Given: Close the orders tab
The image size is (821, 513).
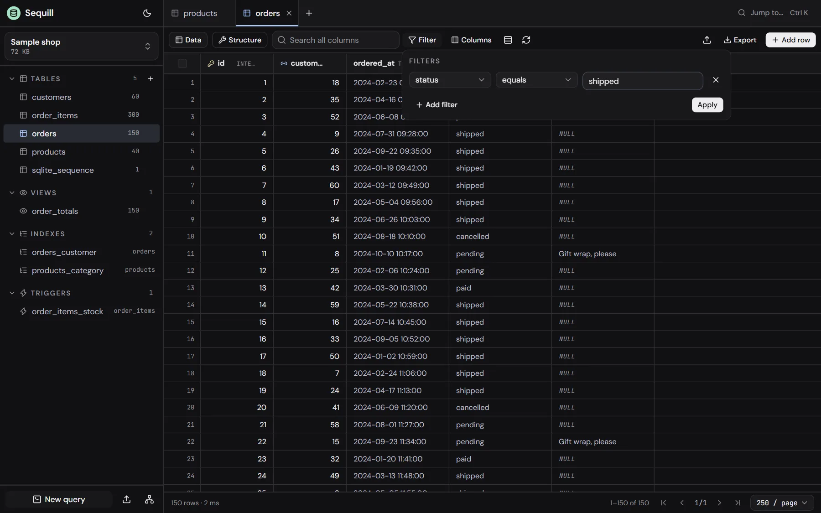Looking at the screenshot, I should tap(289, 13).
